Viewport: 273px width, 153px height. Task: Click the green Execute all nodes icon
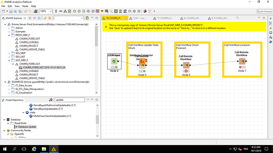coord(79,11)
